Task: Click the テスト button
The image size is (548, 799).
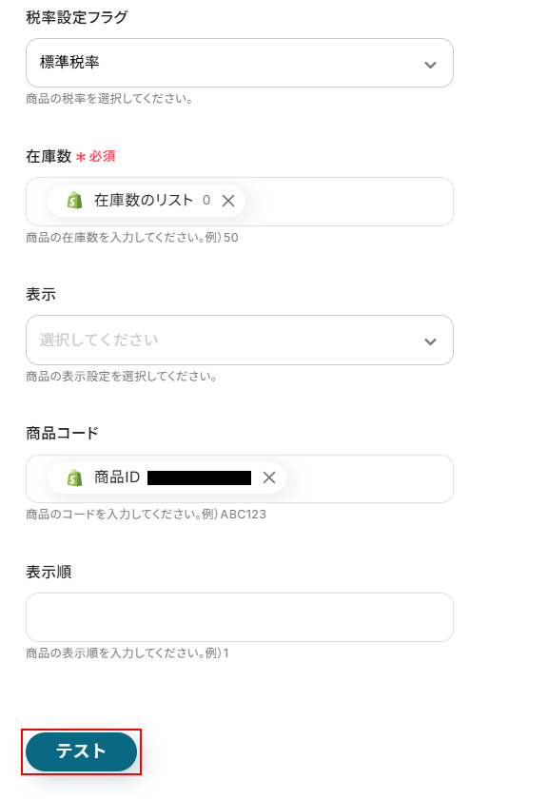Action: coord(81,751)
